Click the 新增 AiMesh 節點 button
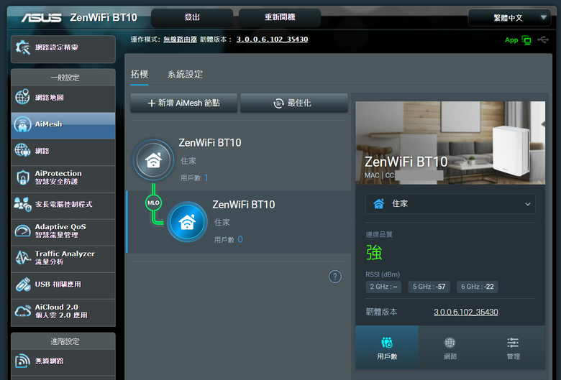The height and width of the screenshot is (380, 561). (183, 103)
